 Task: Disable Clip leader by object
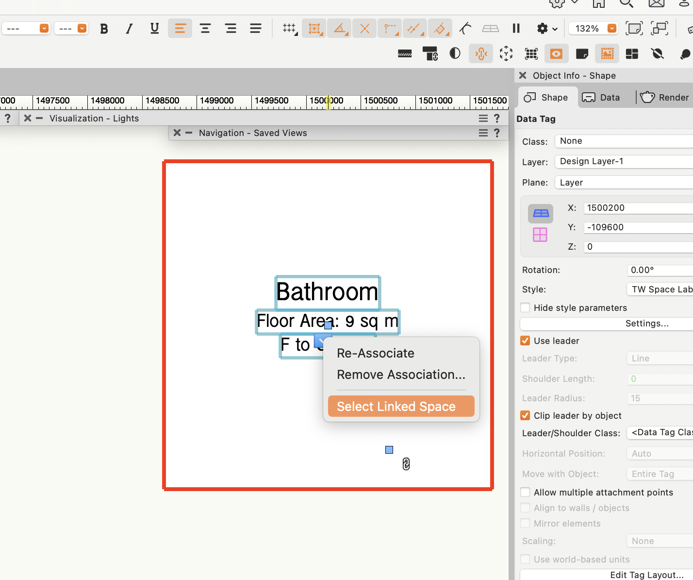(525, 415)
